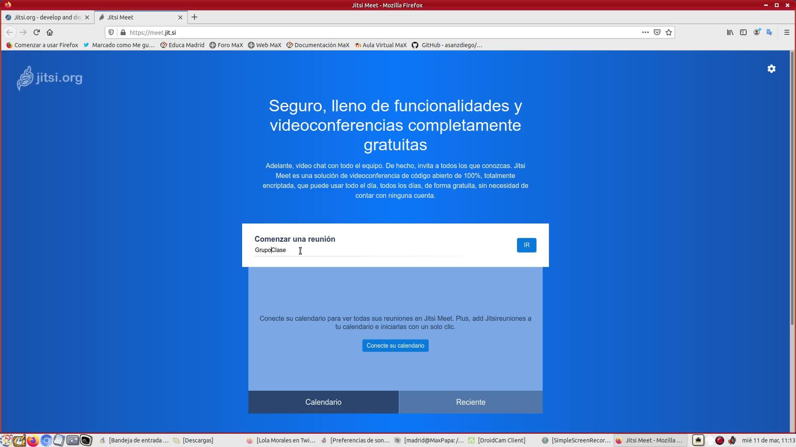The height and width of the screenshot is (447, 796).
Task: Click the jitsi.org logo
Action: [x=50, y=78]
